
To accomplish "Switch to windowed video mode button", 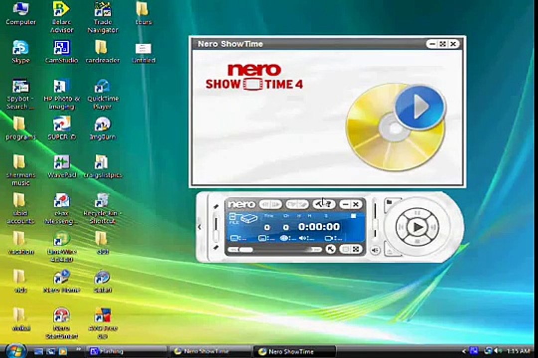I will point(346,250).
